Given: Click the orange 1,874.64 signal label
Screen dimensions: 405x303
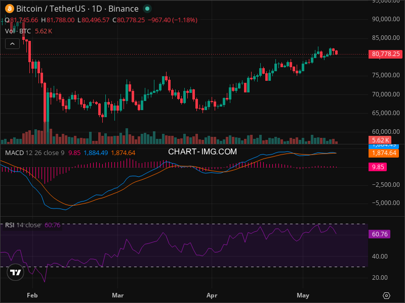Looking at the screenshot, I should coord(383,153).
